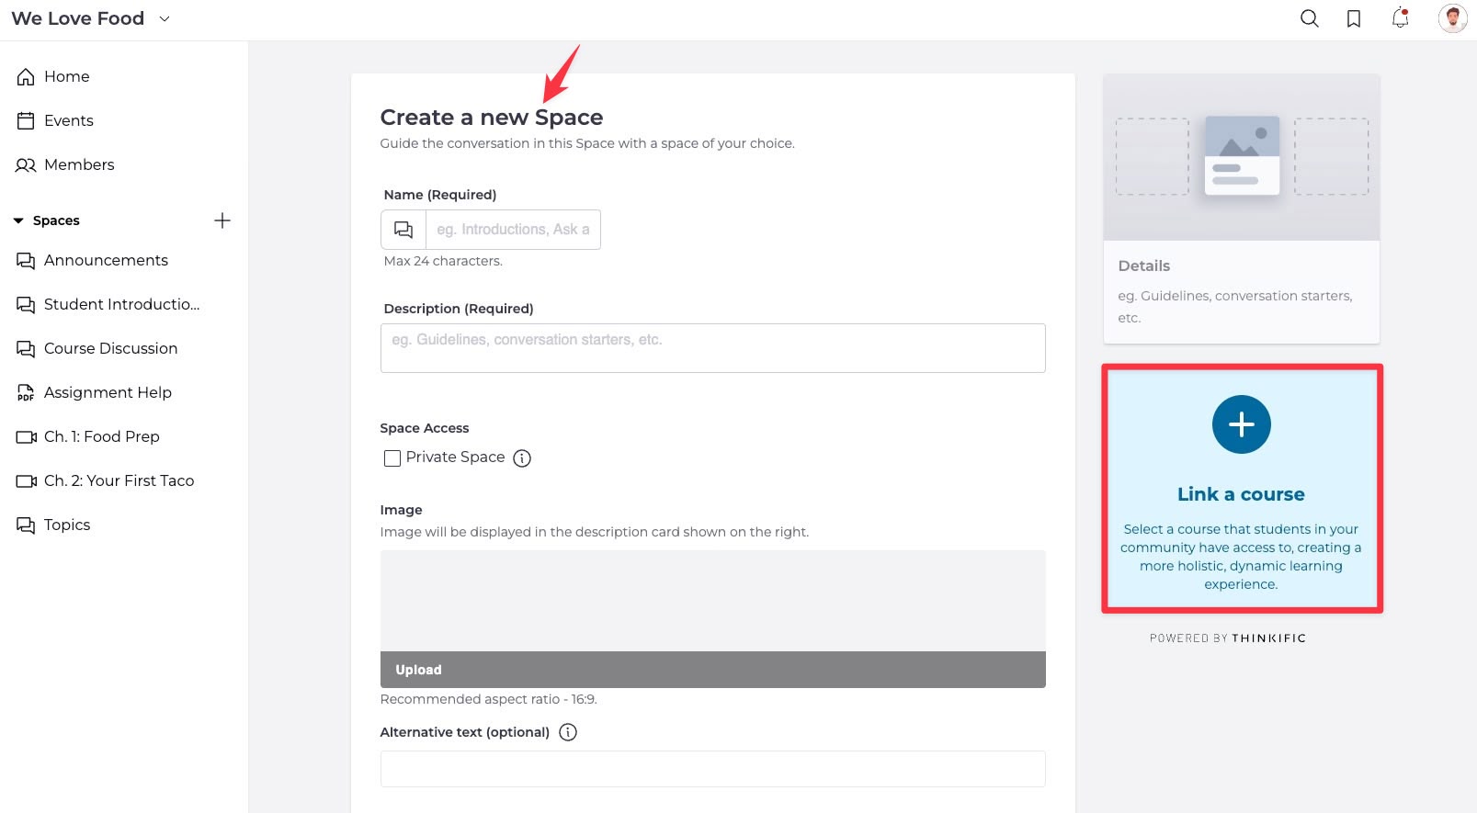Open the Events sidebar item

(x=68, y=120)
